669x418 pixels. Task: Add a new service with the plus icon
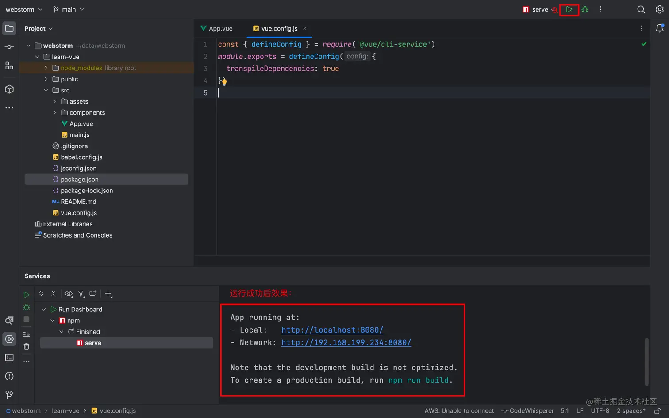pyautogui.click(x=108, y=293)
